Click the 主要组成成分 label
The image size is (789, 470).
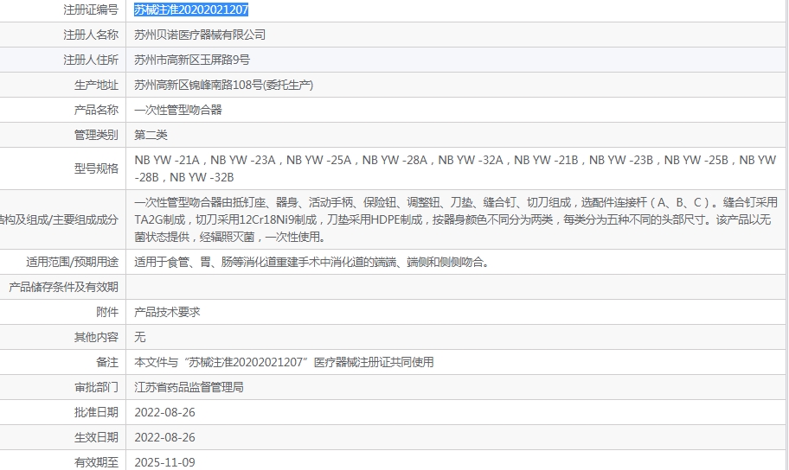(59, 219)
